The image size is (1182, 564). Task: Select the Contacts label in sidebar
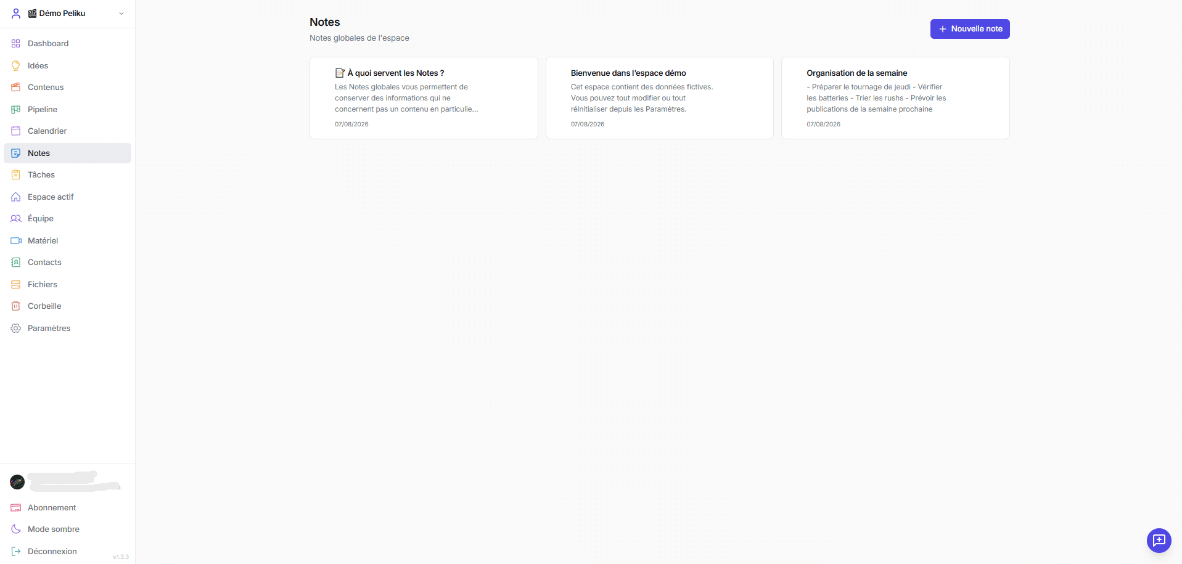click(44, 263)
